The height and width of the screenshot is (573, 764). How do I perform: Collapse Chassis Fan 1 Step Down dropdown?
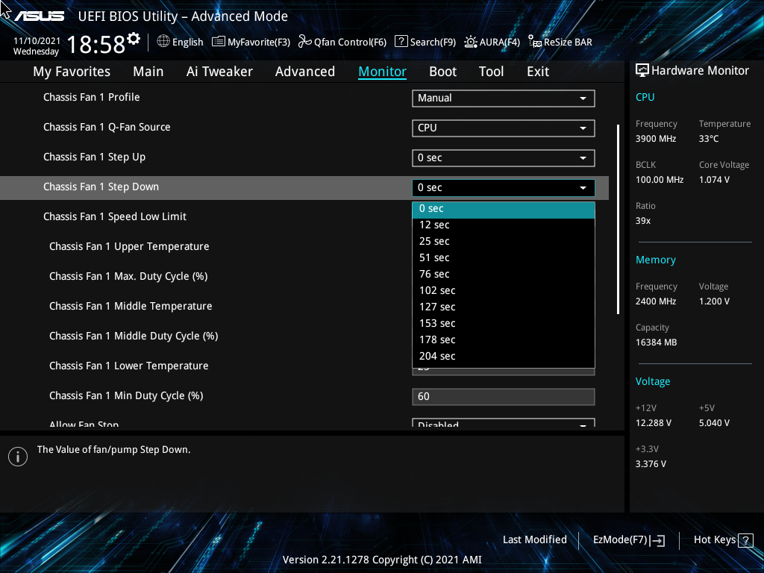[x=504, y=187]
